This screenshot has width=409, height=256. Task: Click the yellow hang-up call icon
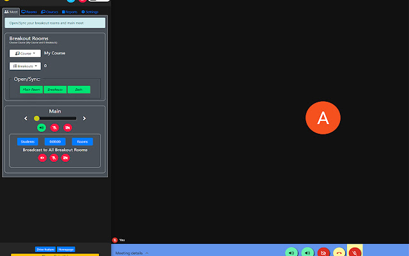[339, 252]
